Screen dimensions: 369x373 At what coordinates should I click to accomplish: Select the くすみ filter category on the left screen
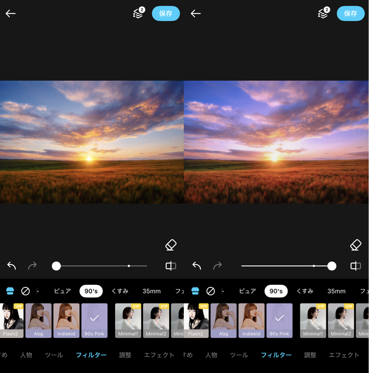(120, 291)
